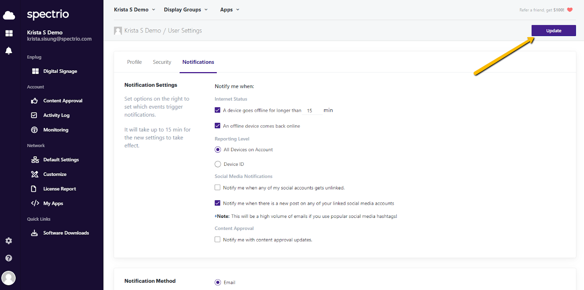Click the cloud logo icon in sidebar
The width and height of the screenshot is (584, 290).
coord(9,15)
